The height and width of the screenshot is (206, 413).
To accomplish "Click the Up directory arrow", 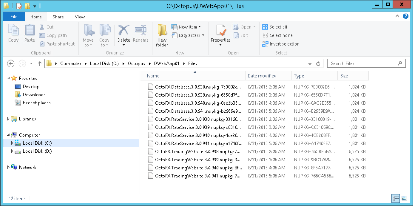I will pyautogui.click(x=40, y=63).
